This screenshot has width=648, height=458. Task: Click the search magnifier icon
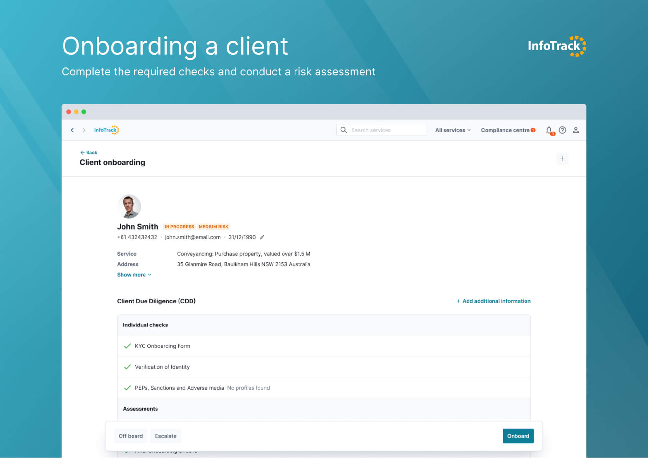tap(344, 130)
